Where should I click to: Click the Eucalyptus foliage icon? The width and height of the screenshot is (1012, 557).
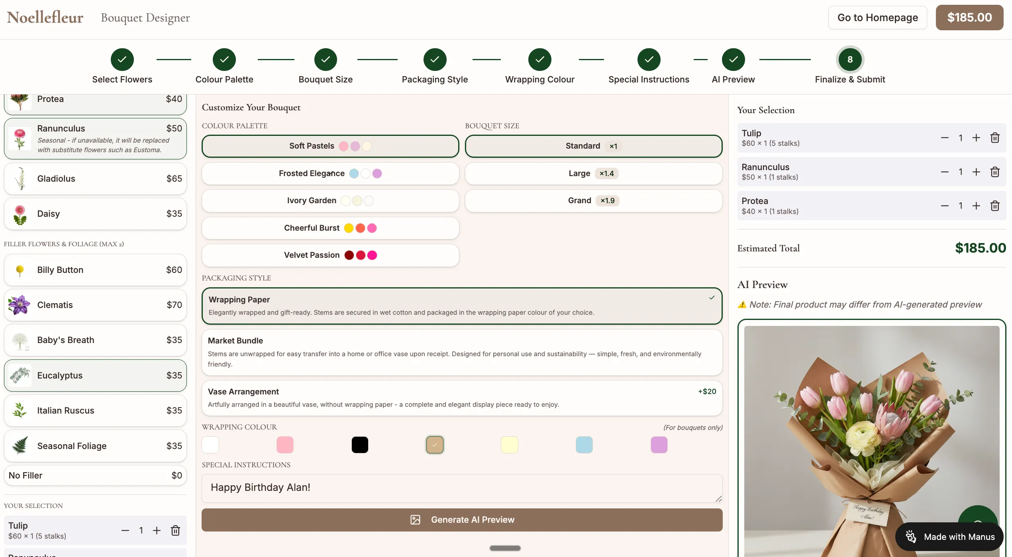pos(20,375)
